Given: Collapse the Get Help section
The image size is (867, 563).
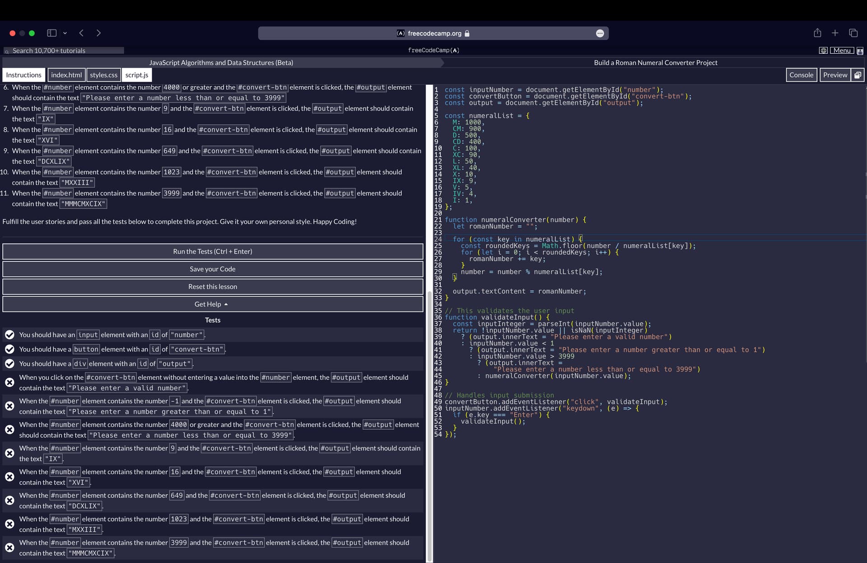Looking at the screenshot, I should pyautogui.click(x=212, y=304).
